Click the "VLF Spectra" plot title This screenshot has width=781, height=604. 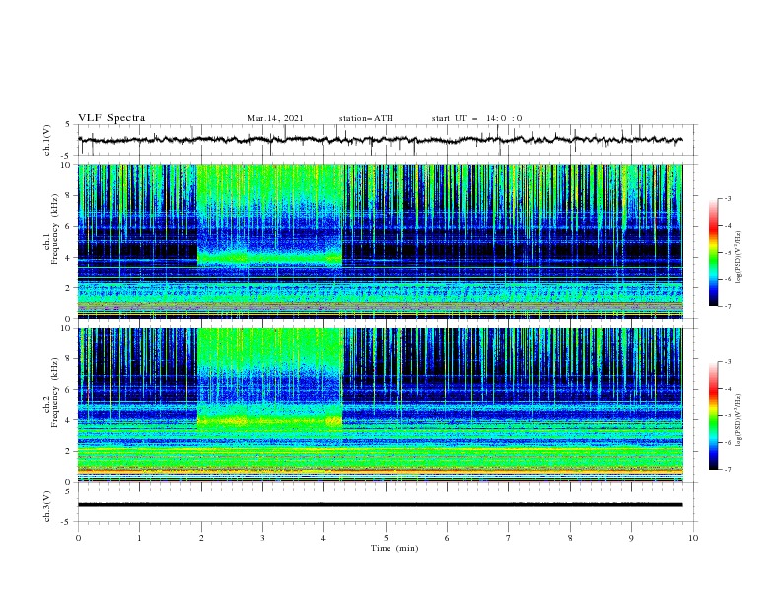(111, 118)
